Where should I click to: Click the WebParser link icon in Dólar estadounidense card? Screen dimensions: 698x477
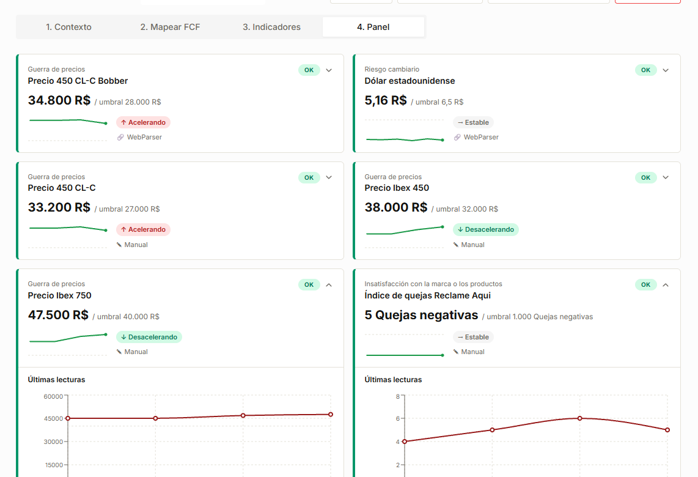coord(457,137)
